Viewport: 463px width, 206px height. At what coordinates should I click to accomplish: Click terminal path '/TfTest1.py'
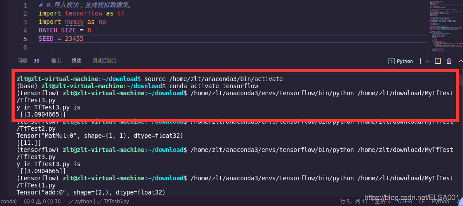click(36, 185)
